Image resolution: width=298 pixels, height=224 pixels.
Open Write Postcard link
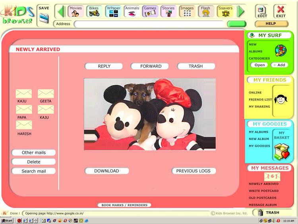point(263,191)
